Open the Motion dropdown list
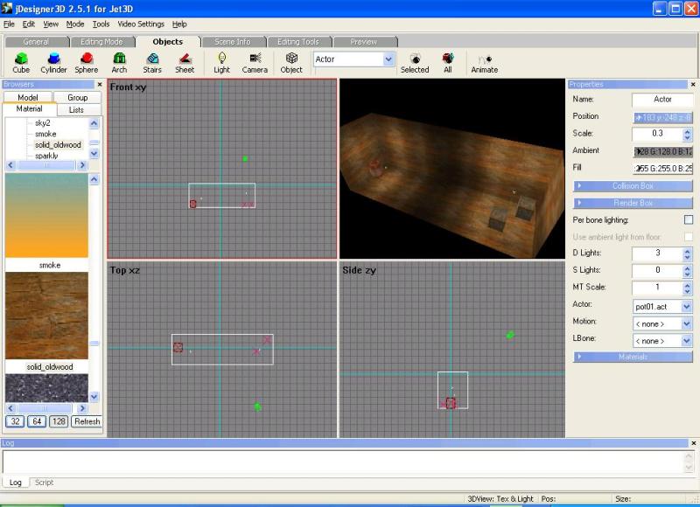The height and width of the screenshot is (507, 700). pos(686,323)
